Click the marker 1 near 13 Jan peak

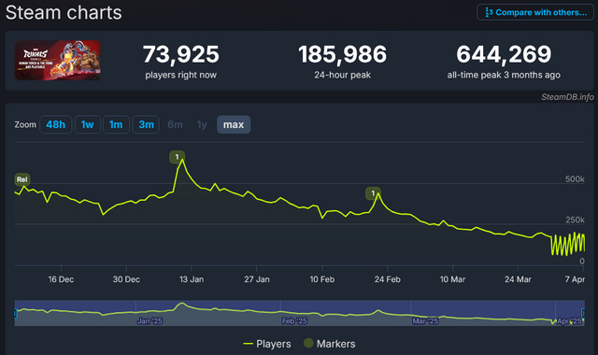(x=177, y=157)
